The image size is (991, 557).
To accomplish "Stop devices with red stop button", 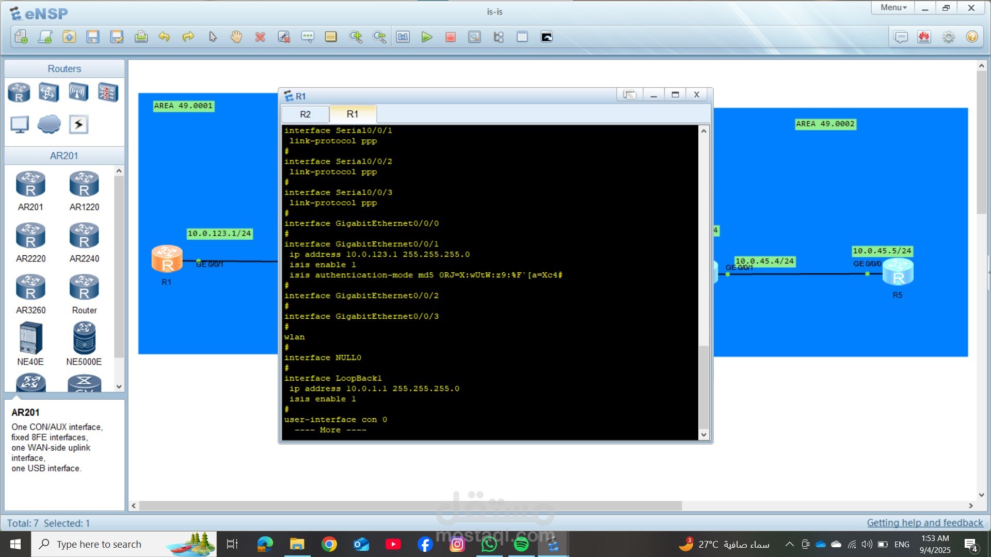I will coord(451,37).
